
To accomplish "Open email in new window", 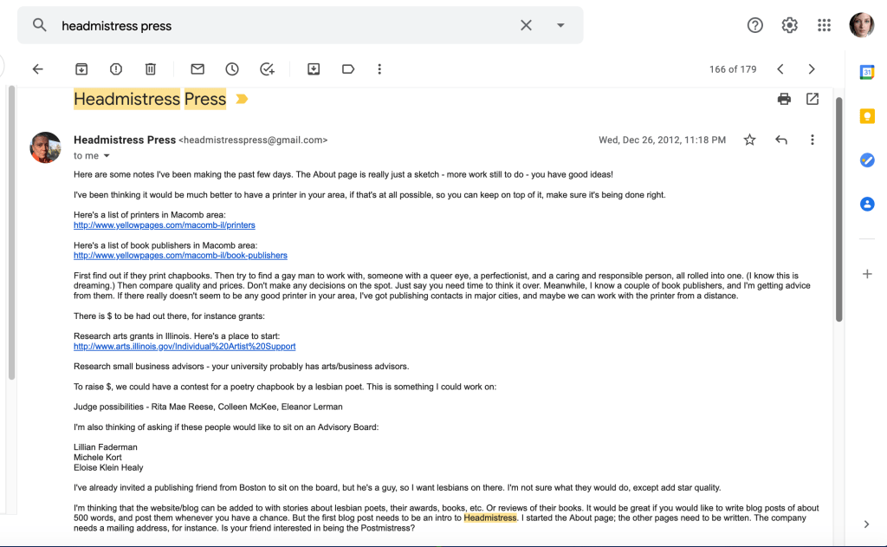I will click(813, 99).
